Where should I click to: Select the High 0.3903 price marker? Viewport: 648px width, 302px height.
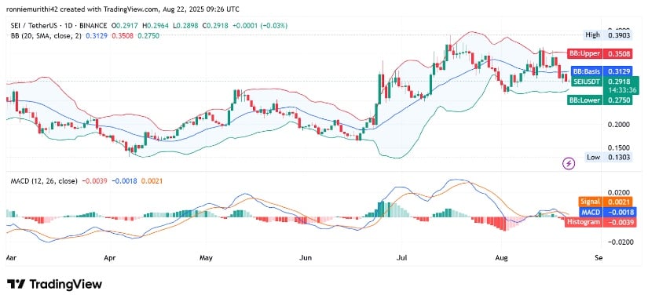tap(607, 35)
